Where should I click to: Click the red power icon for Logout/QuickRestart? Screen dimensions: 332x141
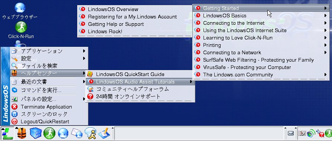[x=14, y=122]
